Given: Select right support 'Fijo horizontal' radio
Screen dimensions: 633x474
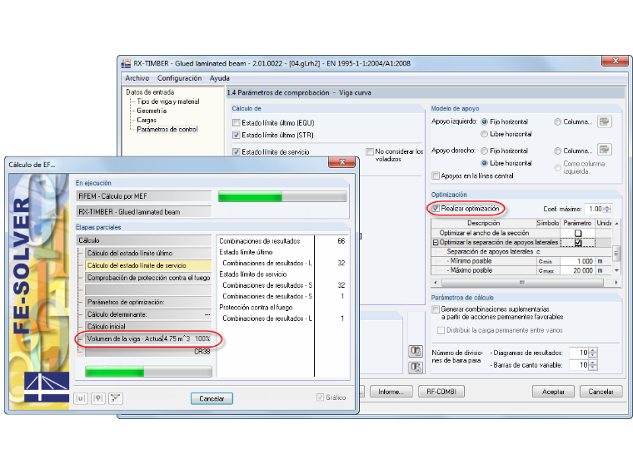Looking at the screenshot, I should pyautogui.click(x=484, y=151).
